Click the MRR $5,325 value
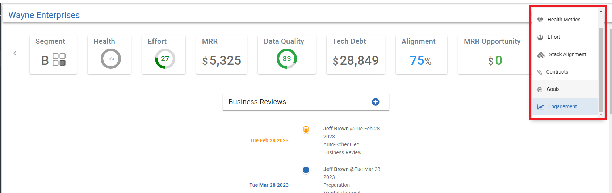The width and height of the screenshot is (612, 193). (222, 60)
